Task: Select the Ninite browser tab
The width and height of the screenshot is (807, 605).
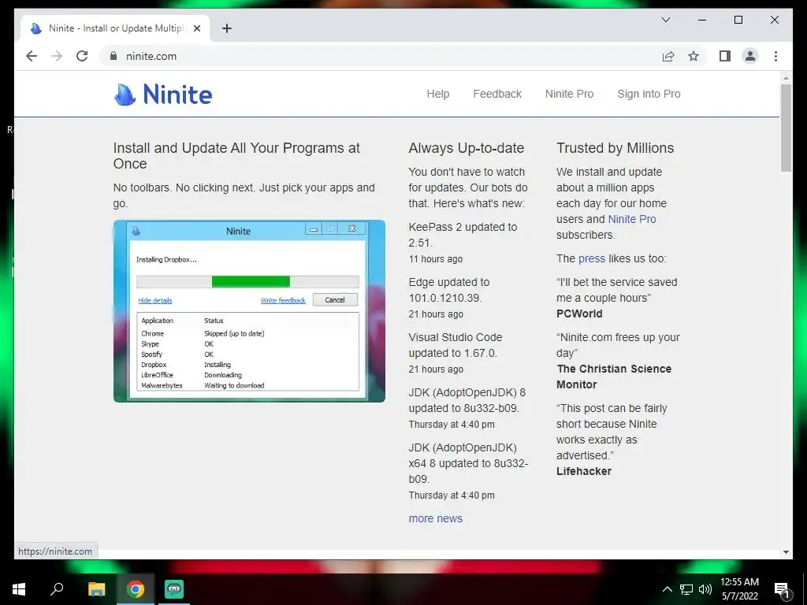Action: [115, 28]
